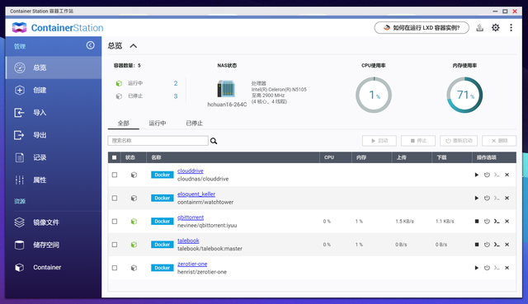Switch to the 运行中 running tab
The height and width of the screenshot is (304, 528).
coord(158,123)
